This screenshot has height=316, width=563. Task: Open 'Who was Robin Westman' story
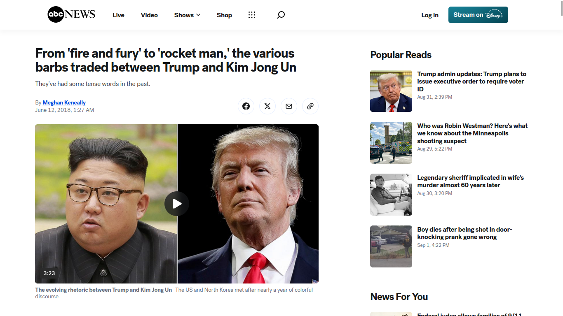(472, 133)
